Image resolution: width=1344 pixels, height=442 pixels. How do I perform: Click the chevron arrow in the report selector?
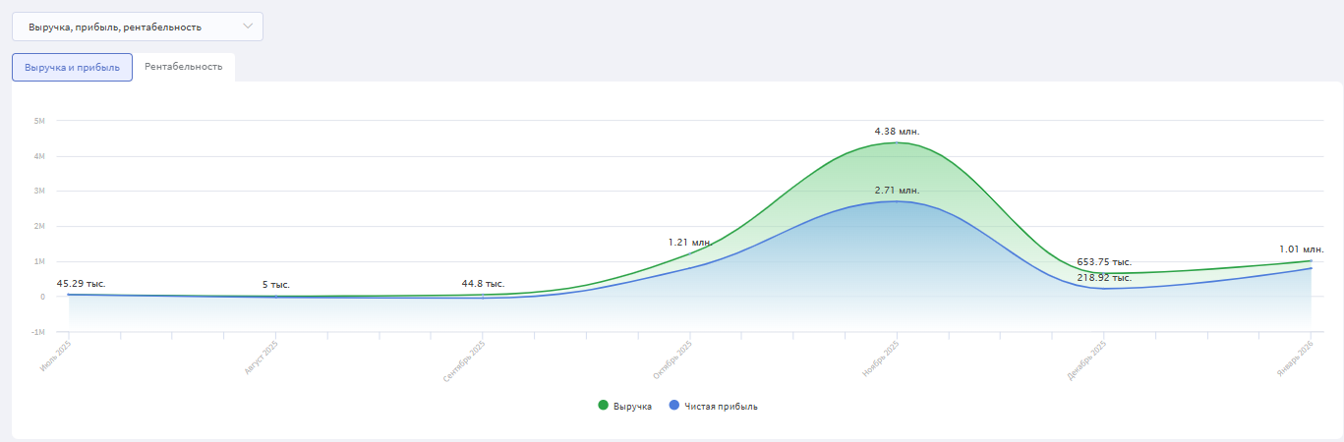point(248,27)
